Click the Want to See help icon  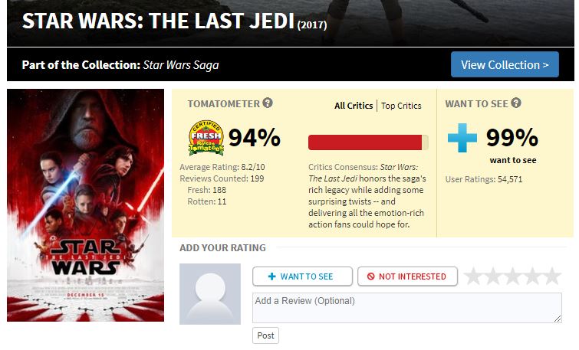click(x=516, y=103)
